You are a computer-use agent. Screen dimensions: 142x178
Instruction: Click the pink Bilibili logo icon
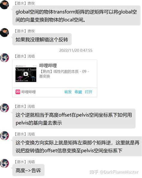tap(18, 92)
